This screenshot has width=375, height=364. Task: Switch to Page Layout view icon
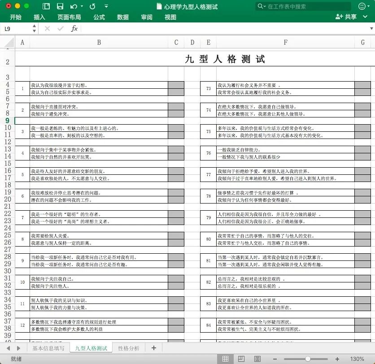[241, 359]
